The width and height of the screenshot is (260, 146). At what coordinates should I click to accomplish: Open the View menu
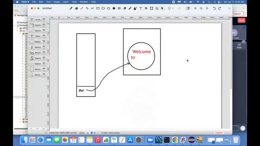tap(74, 2)
